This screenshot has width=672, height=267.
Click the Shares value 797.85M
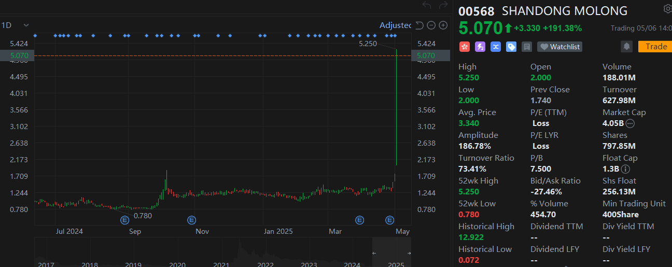(x=619, y=146)
